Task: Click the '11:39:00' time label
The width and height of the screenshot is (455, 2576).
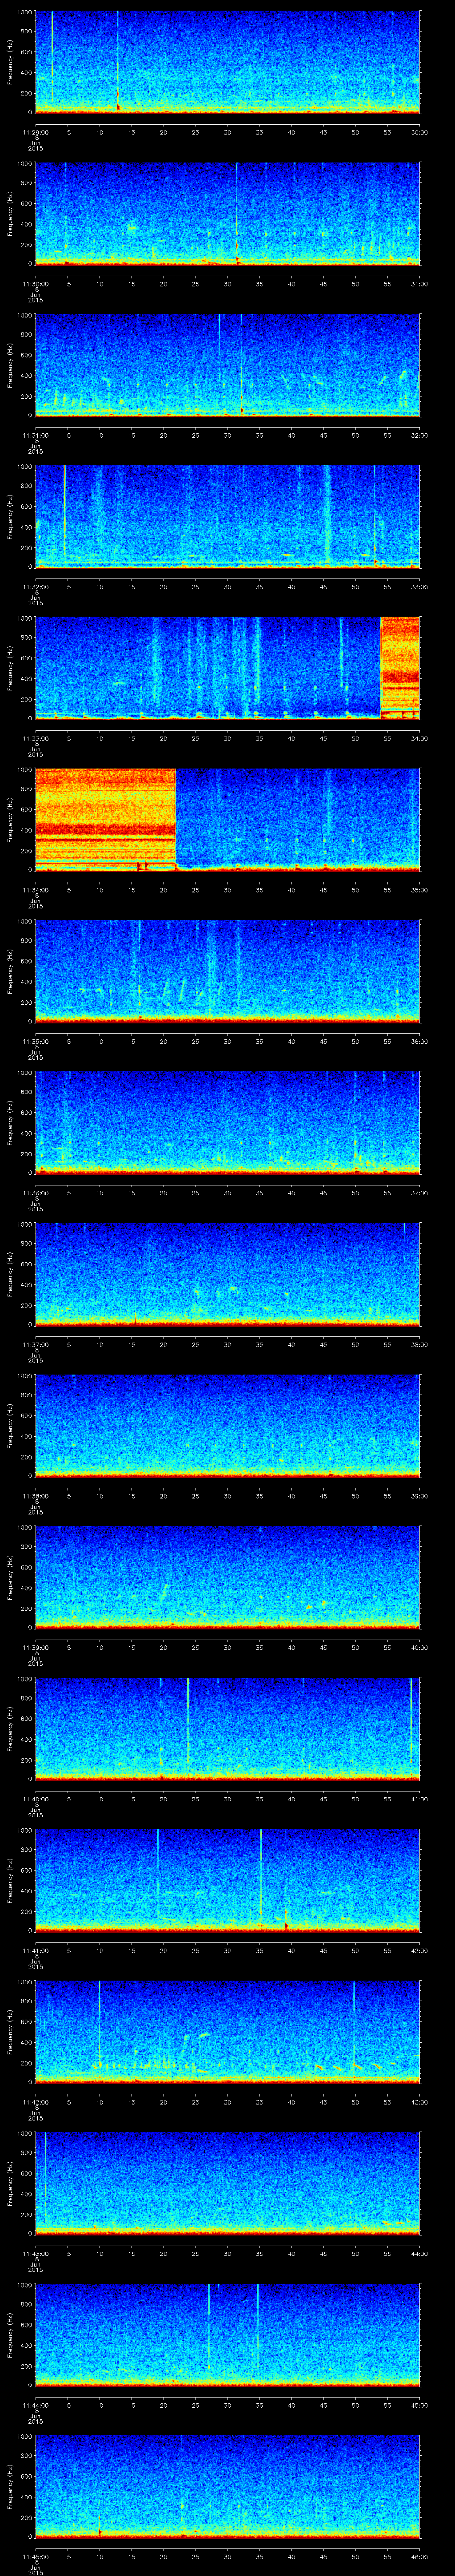Action: (x=35, y=1647)
